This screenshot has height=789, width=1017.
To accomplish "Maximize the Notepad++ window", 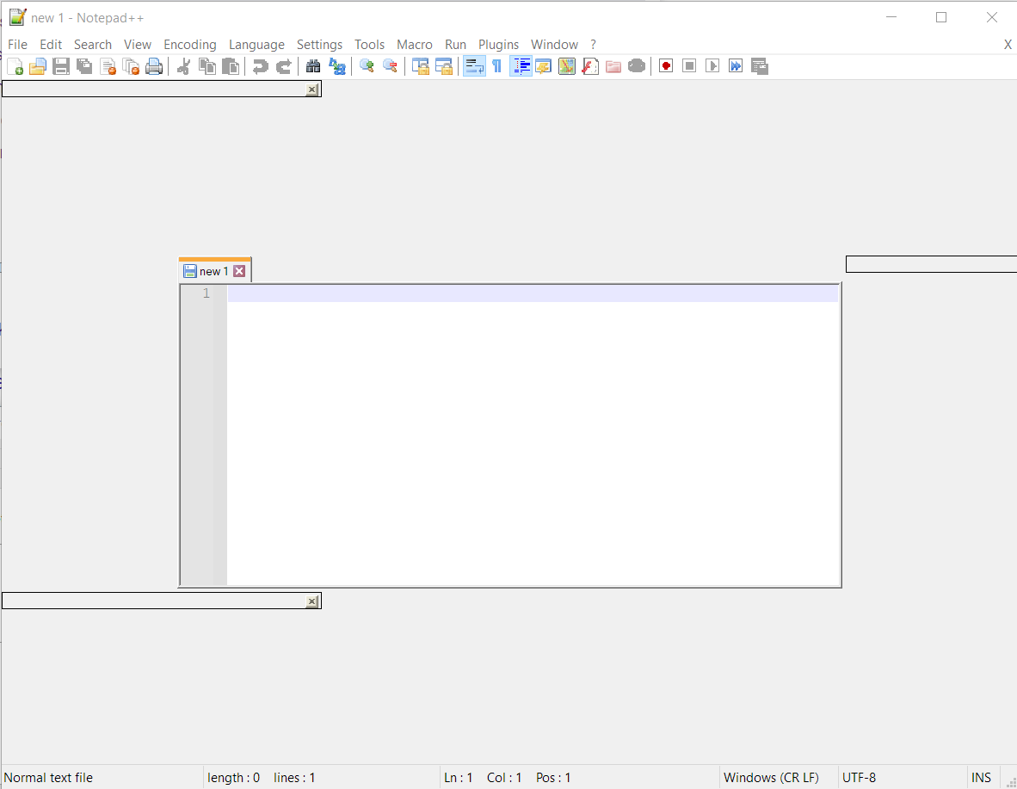I will coord(941,17).
